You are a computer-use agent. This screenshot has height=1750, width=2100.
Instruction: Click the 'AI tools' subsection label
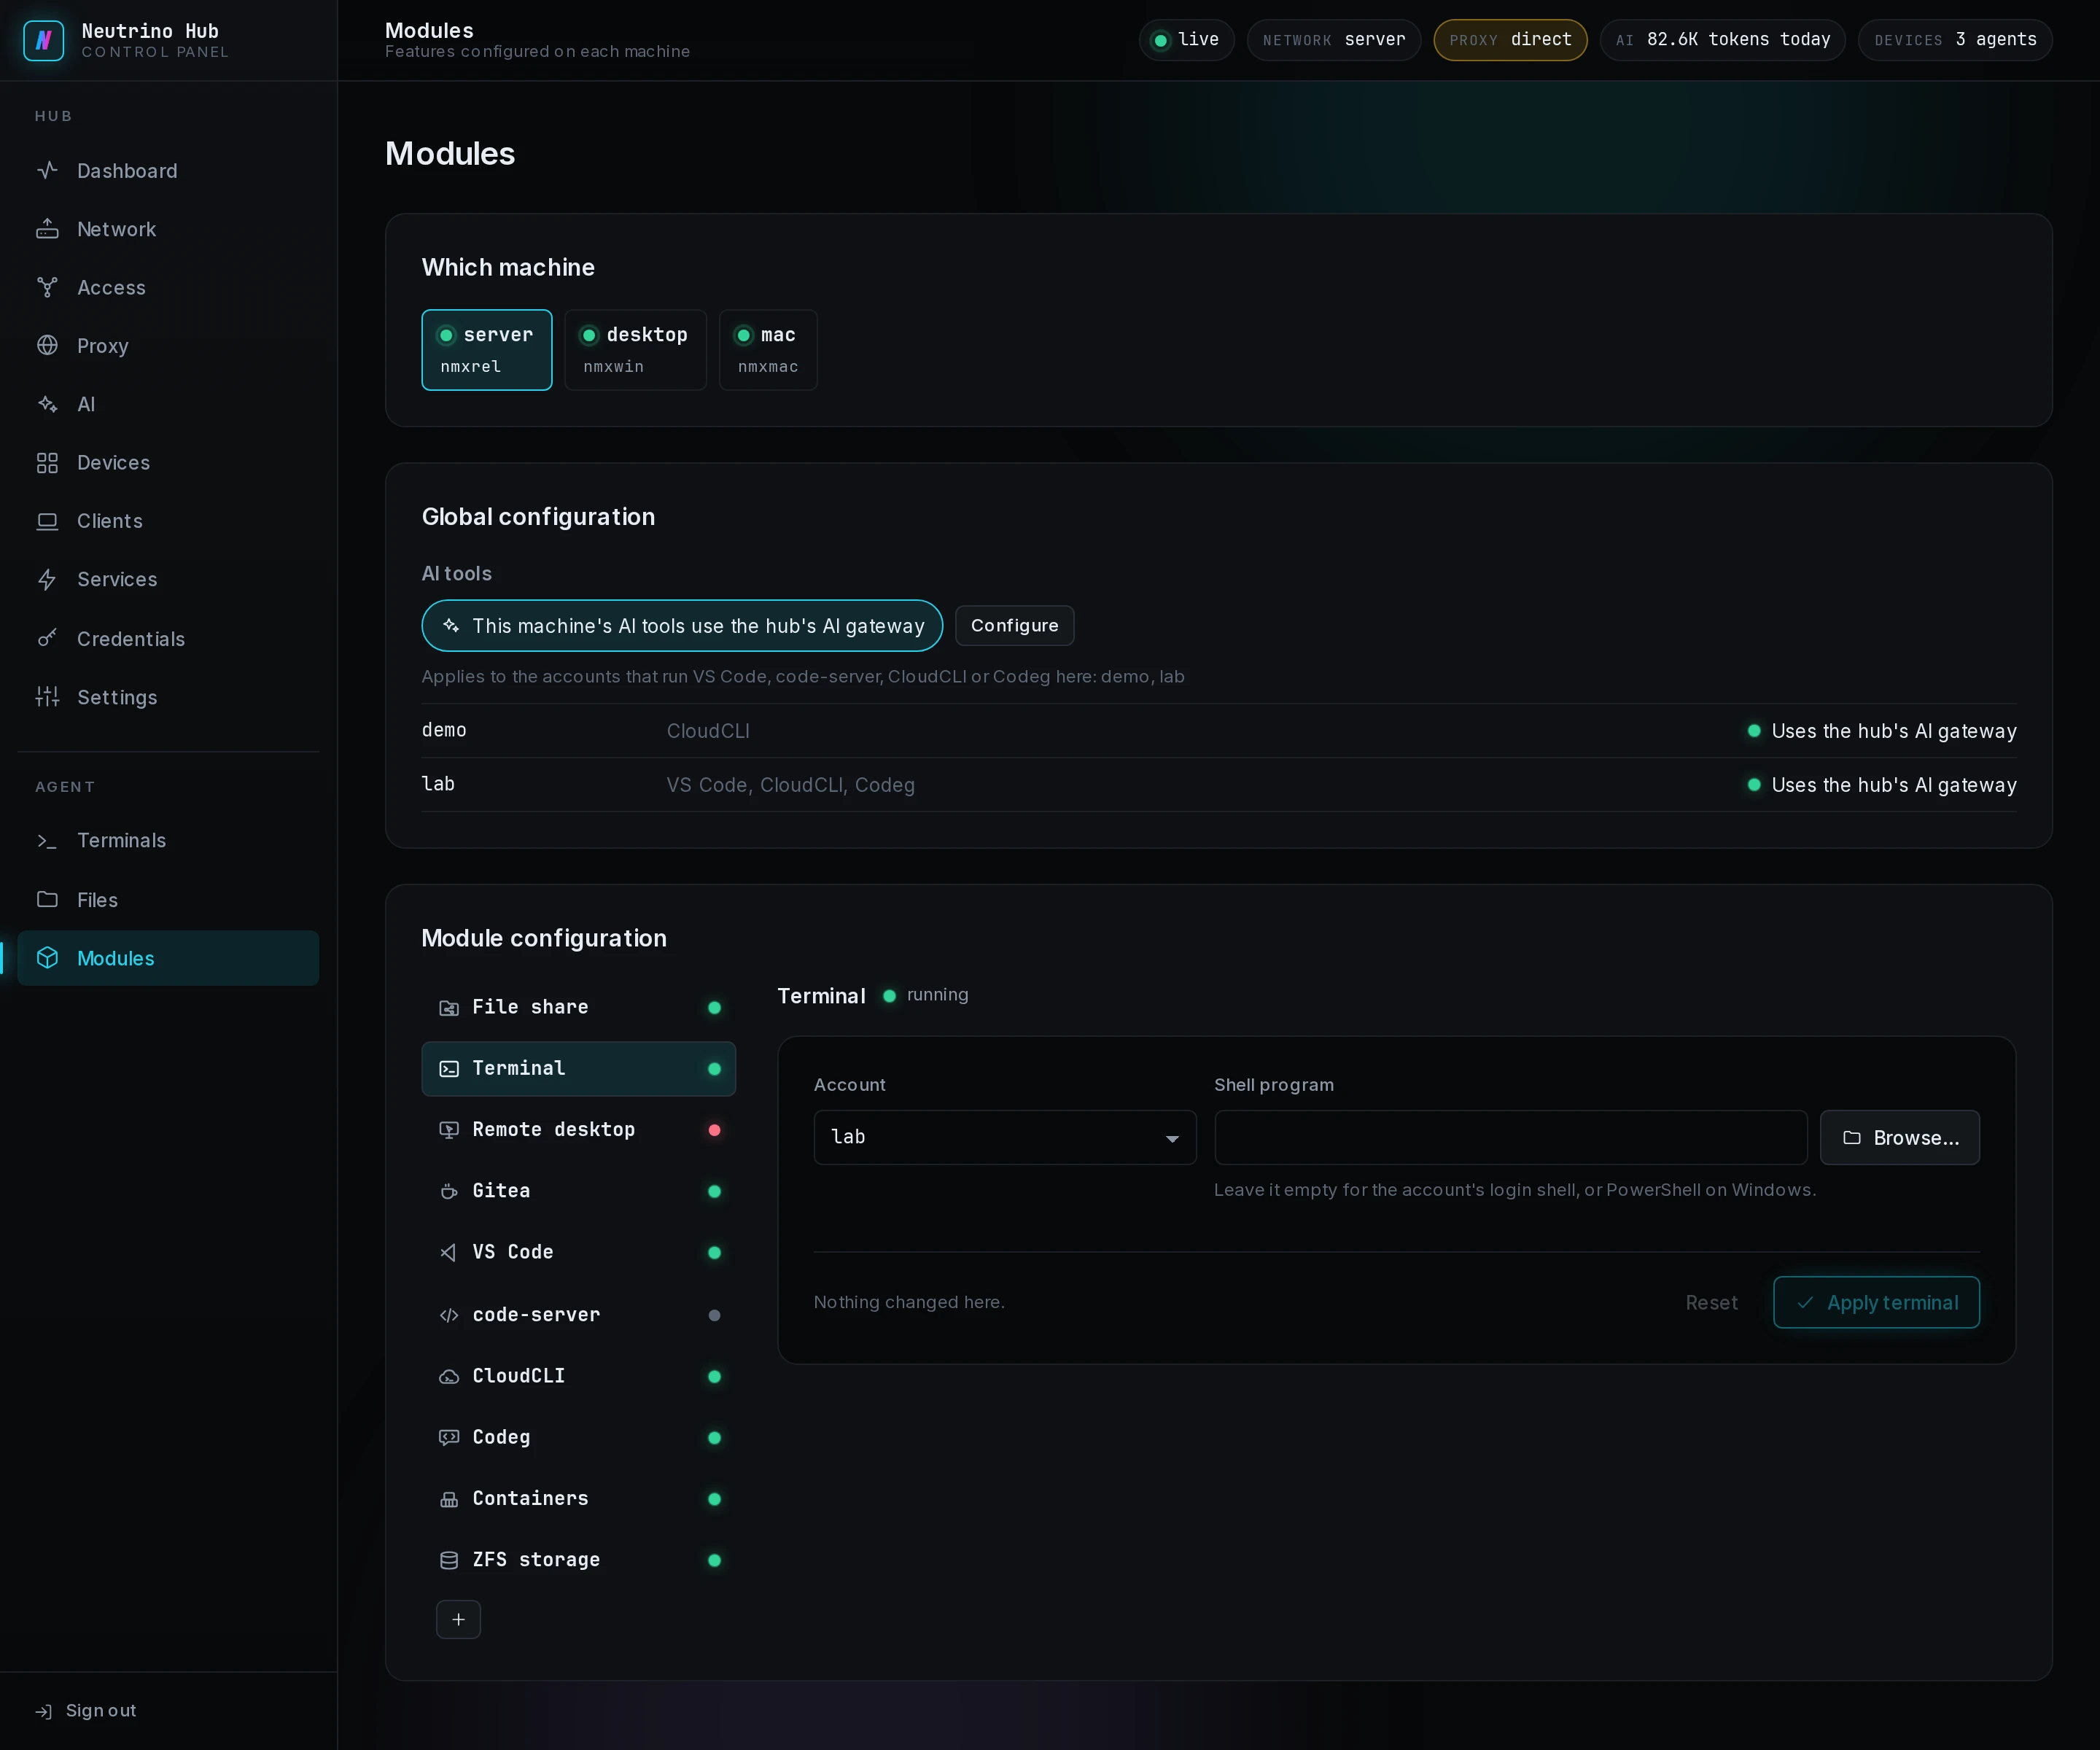[x=457, y=573]
